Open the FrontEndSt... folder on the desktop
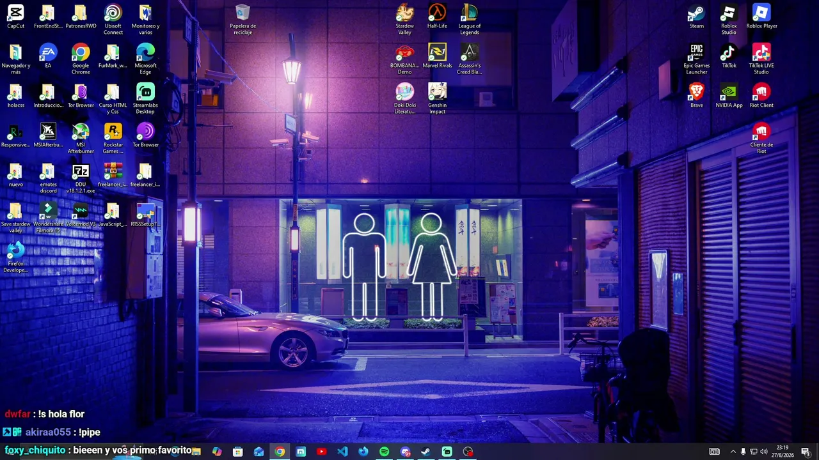Image resolution: width=819 pixels, height=460 pixels. pyautogui.click(x=48, y=17)
